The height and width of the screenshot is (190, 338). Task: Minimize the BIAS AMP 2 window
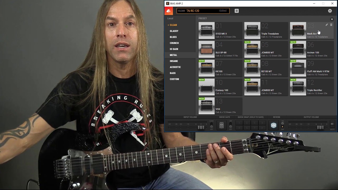click(314, 3)
